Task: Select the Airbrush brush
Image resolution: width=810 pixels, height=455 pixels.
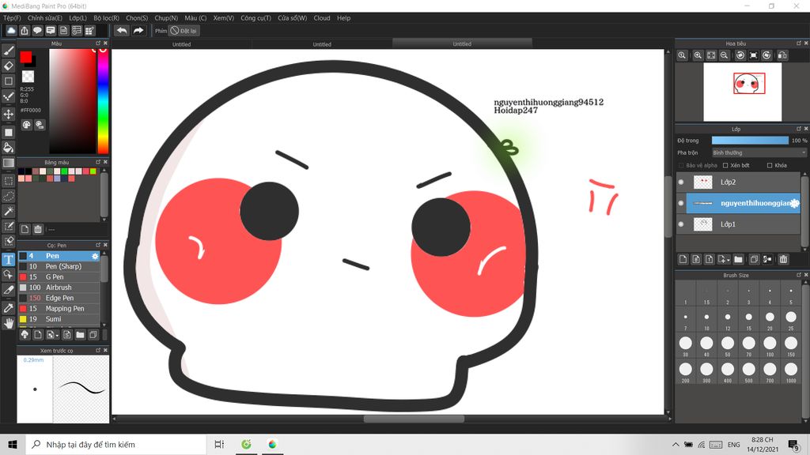Action: 59,288
